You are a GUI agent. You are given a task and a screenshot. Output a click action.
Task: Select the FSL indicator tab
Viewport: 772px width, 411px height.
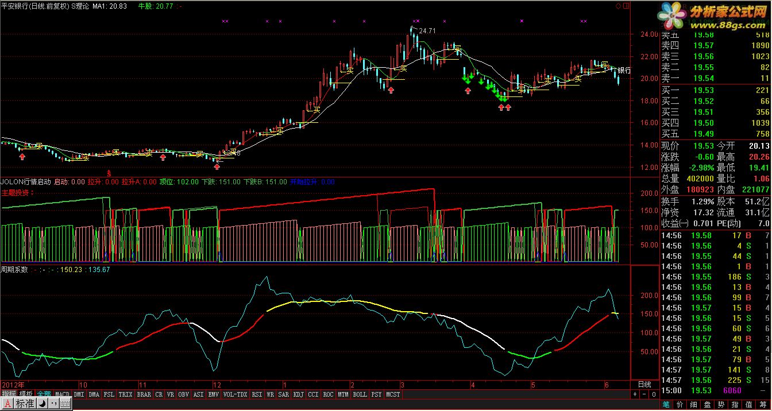click(x=109, y=394)
